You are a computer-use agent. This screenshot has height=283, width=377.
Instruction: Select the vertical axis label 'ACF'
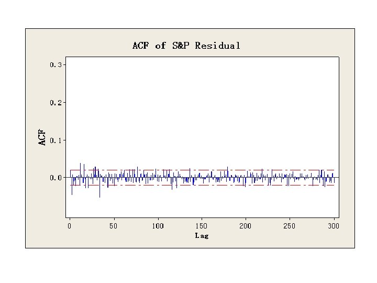(x=42, y=137)
